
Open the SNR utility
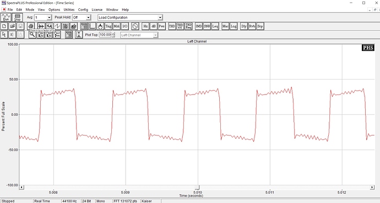coord(207,26)
